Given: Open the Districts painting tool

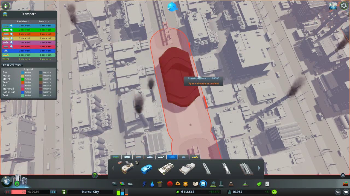Looking at the screenshot, I should pos(130,184).
